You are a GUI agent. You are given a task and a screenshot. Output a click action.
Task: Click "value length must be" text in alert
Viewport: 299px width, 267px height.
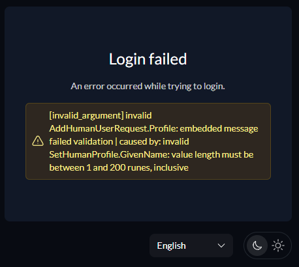click(x=212, y=154)
